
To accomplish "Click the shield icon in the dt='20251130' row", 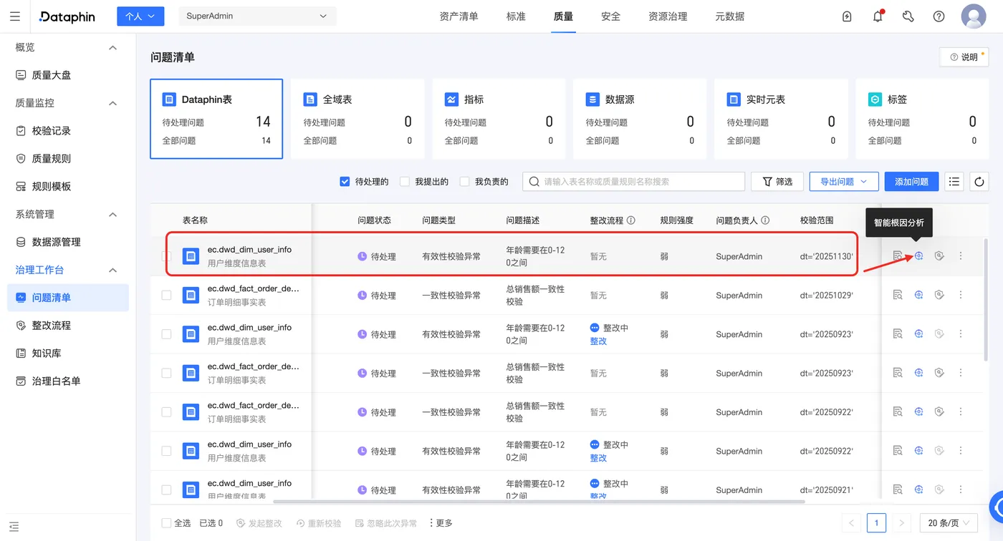I will pyautogui.click(x=939, y=256).
